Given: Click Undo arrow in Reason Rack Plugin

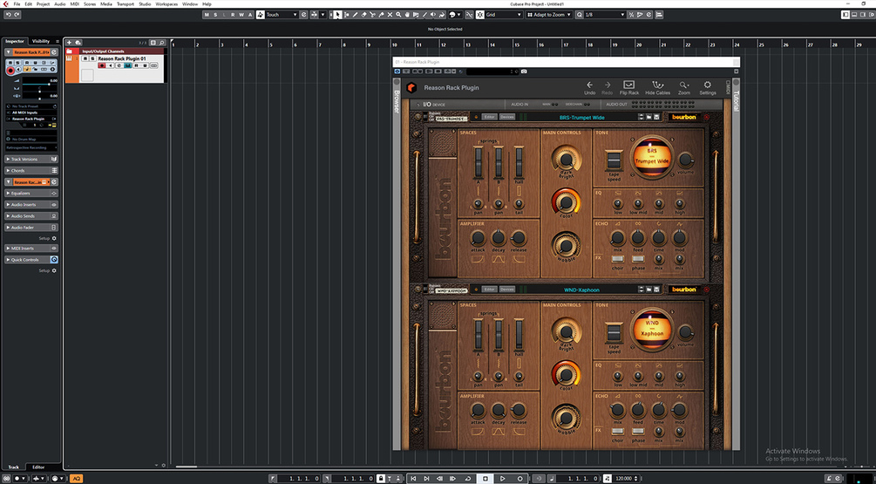Looking at the screenshot, I should [589, 88].
